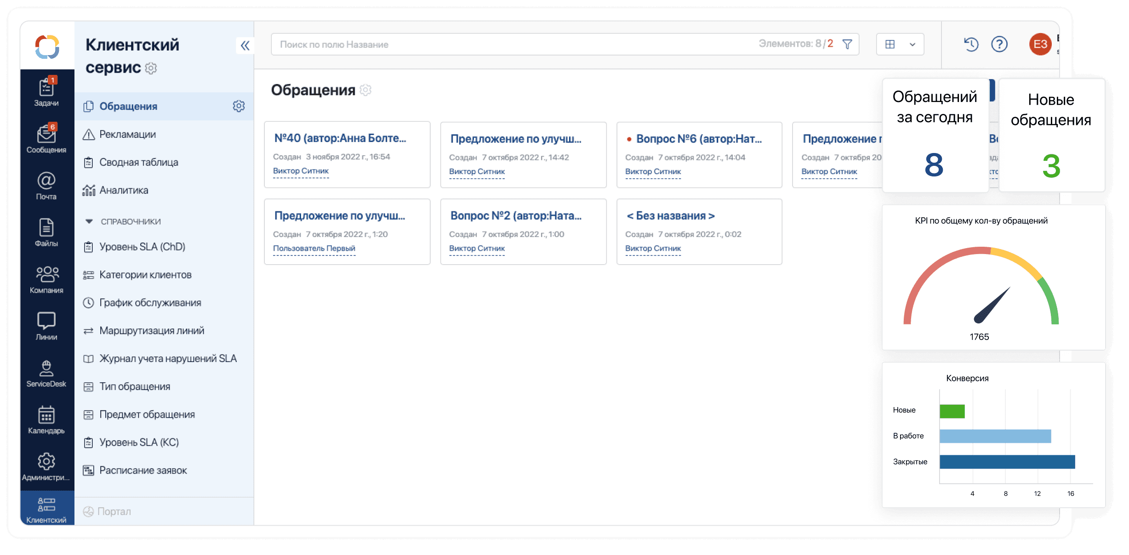Open the help question mark icon
This screenshot has width=1129, height=555.
point(999,44)
